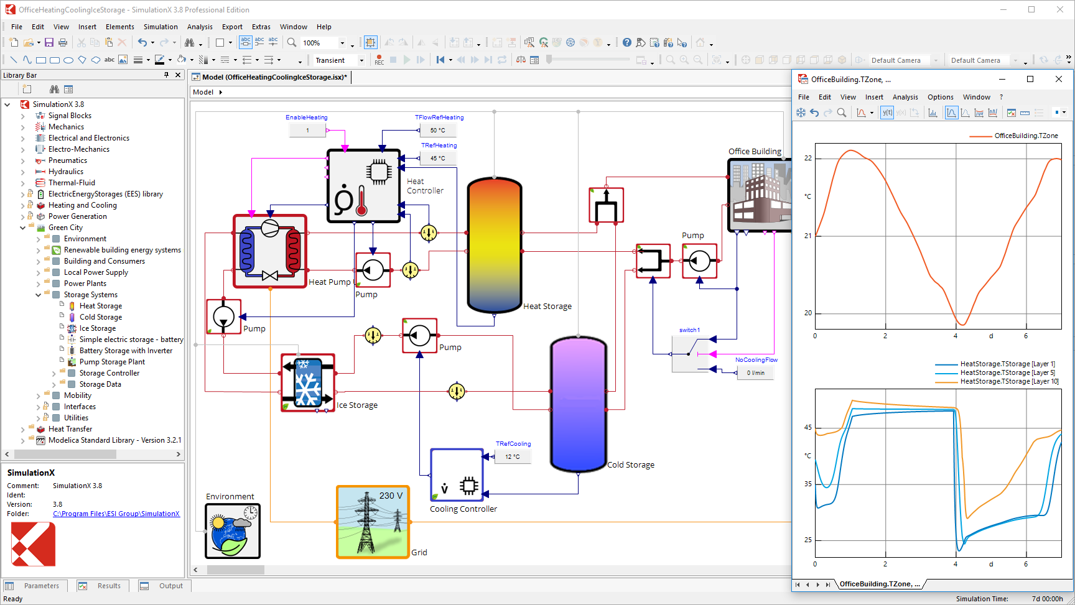Click the bar-chart plot type icon in the plot toolbar
1075x605 pixels.
tap(934, 113)
